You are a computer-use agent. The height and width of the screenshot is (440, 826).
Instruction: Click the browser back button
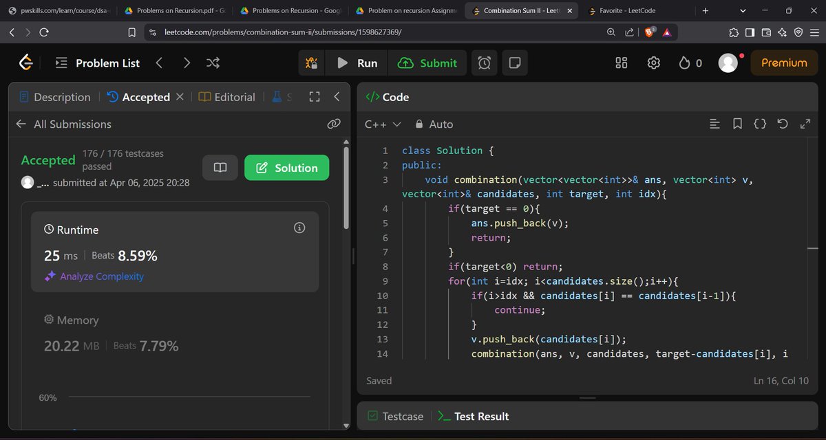[x=12, y=32]
